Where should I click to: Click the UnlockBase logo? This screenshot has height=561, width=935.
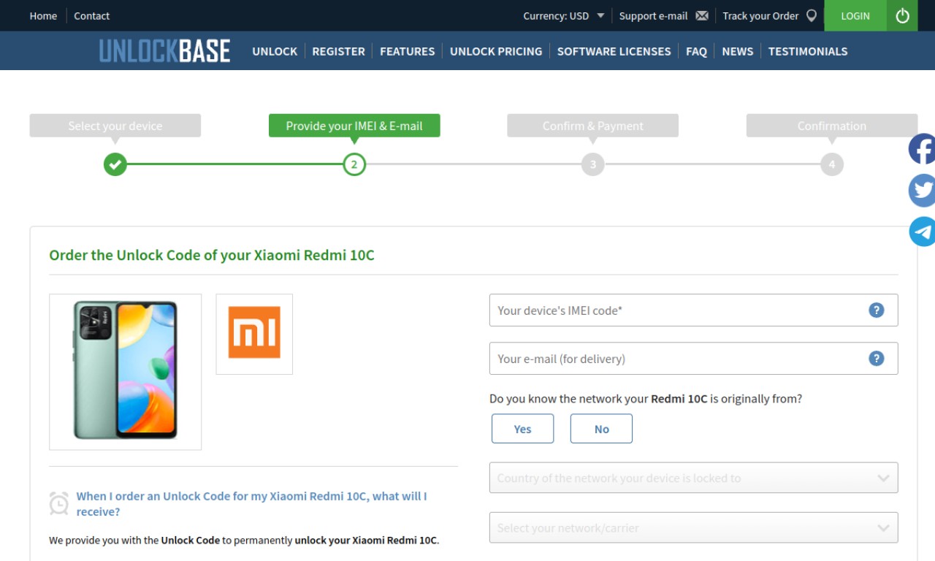click(164, 51)
